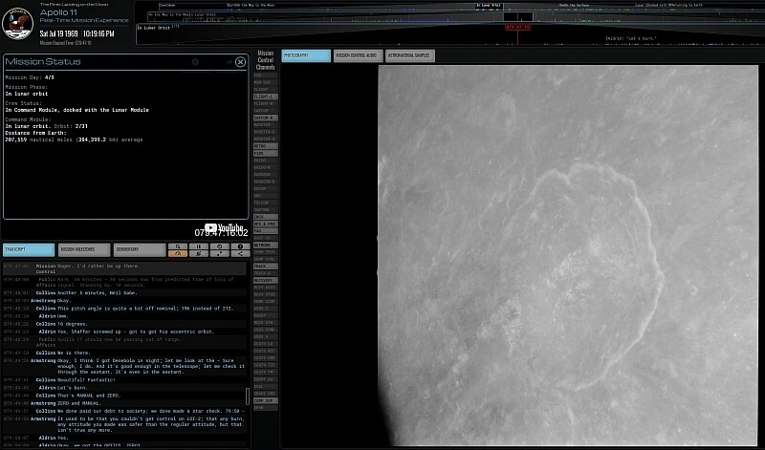
Task: Close the Mission Status panel
Action: 240,62
